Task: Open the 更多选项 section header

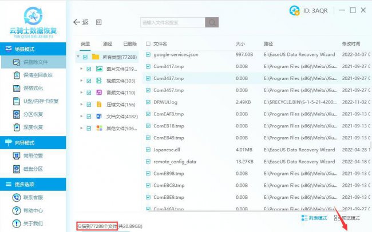Action: (33, 184)
